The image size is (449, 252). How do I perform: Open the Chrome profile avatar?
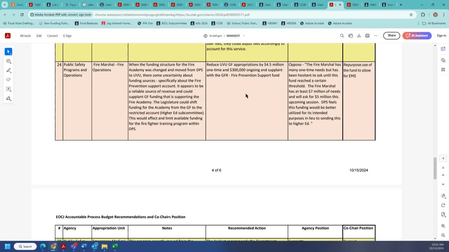[x=435, y=15]
